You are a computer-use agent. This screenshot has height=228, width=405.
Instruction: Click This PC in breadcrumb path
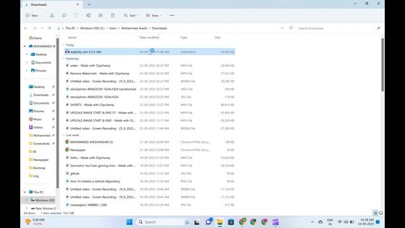tap(70, 28)
